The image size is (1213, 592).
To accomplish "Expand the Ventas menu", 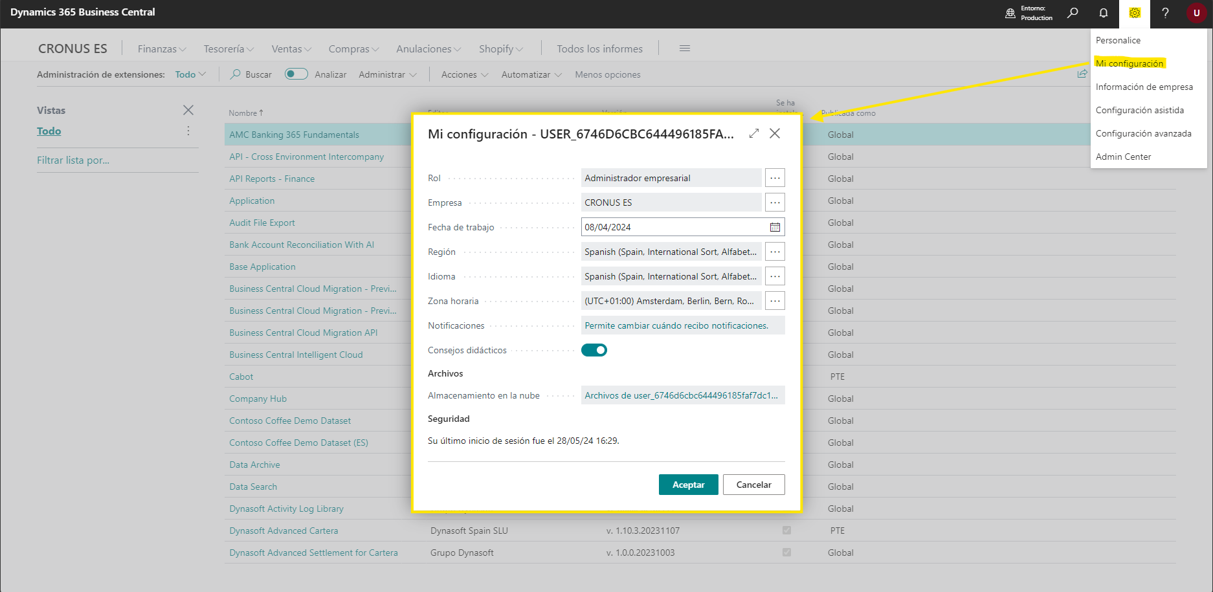I will click(x=291, y=49).
